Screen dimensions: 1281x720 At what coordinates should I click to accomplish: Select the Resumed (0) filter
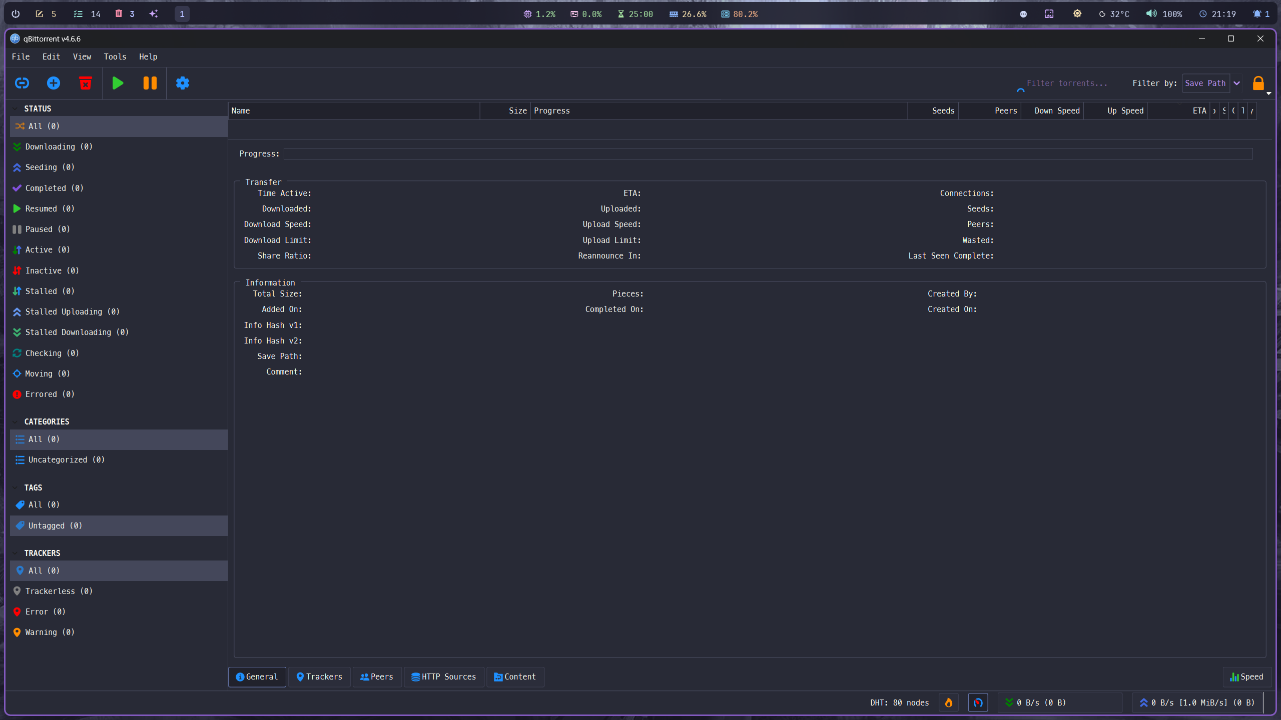click(119, 208)
